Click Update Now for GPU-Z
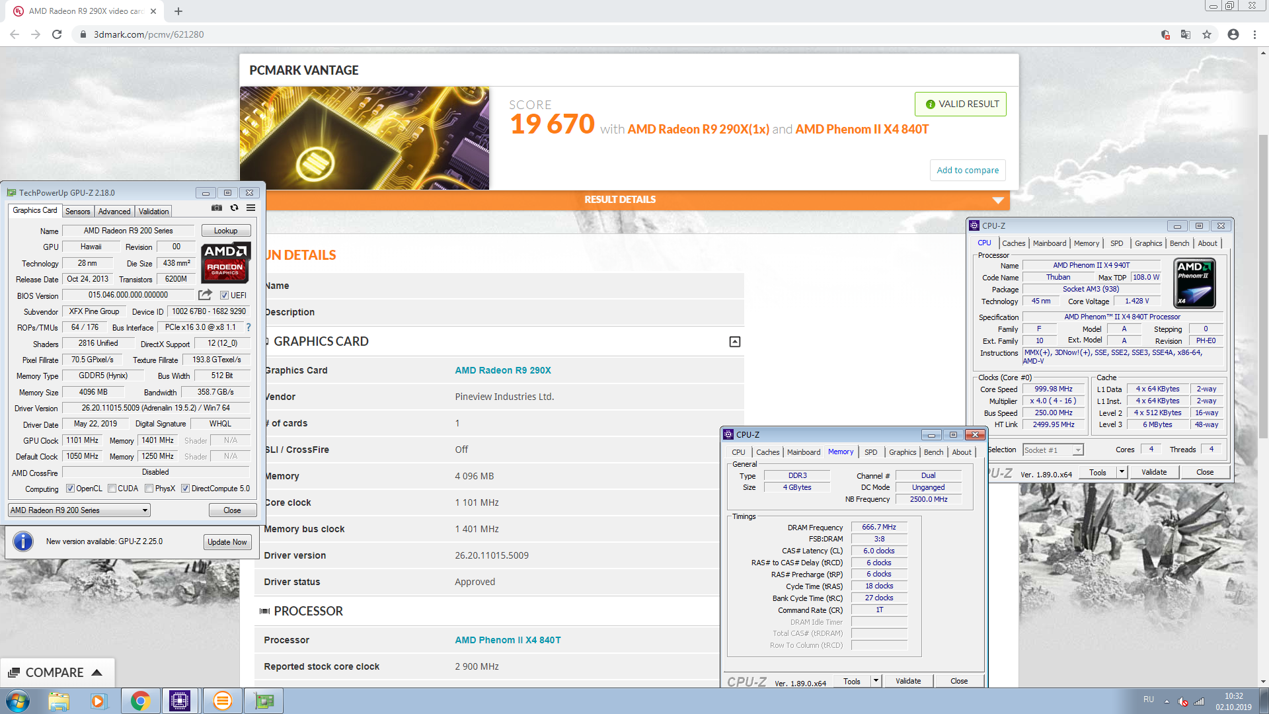 point(227,542)
